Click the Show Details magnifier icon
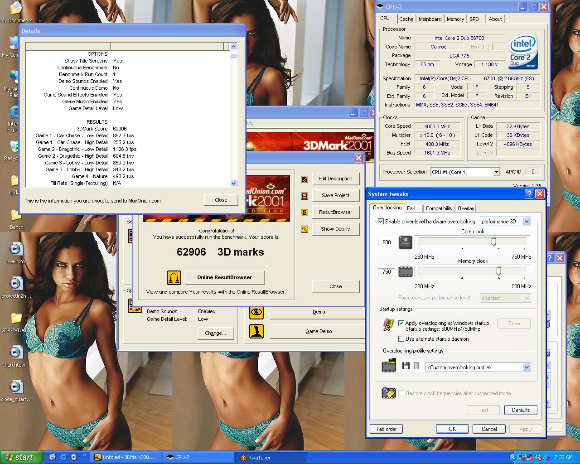The height and width of the screenshot is (464, 580). tap(304, 229)
